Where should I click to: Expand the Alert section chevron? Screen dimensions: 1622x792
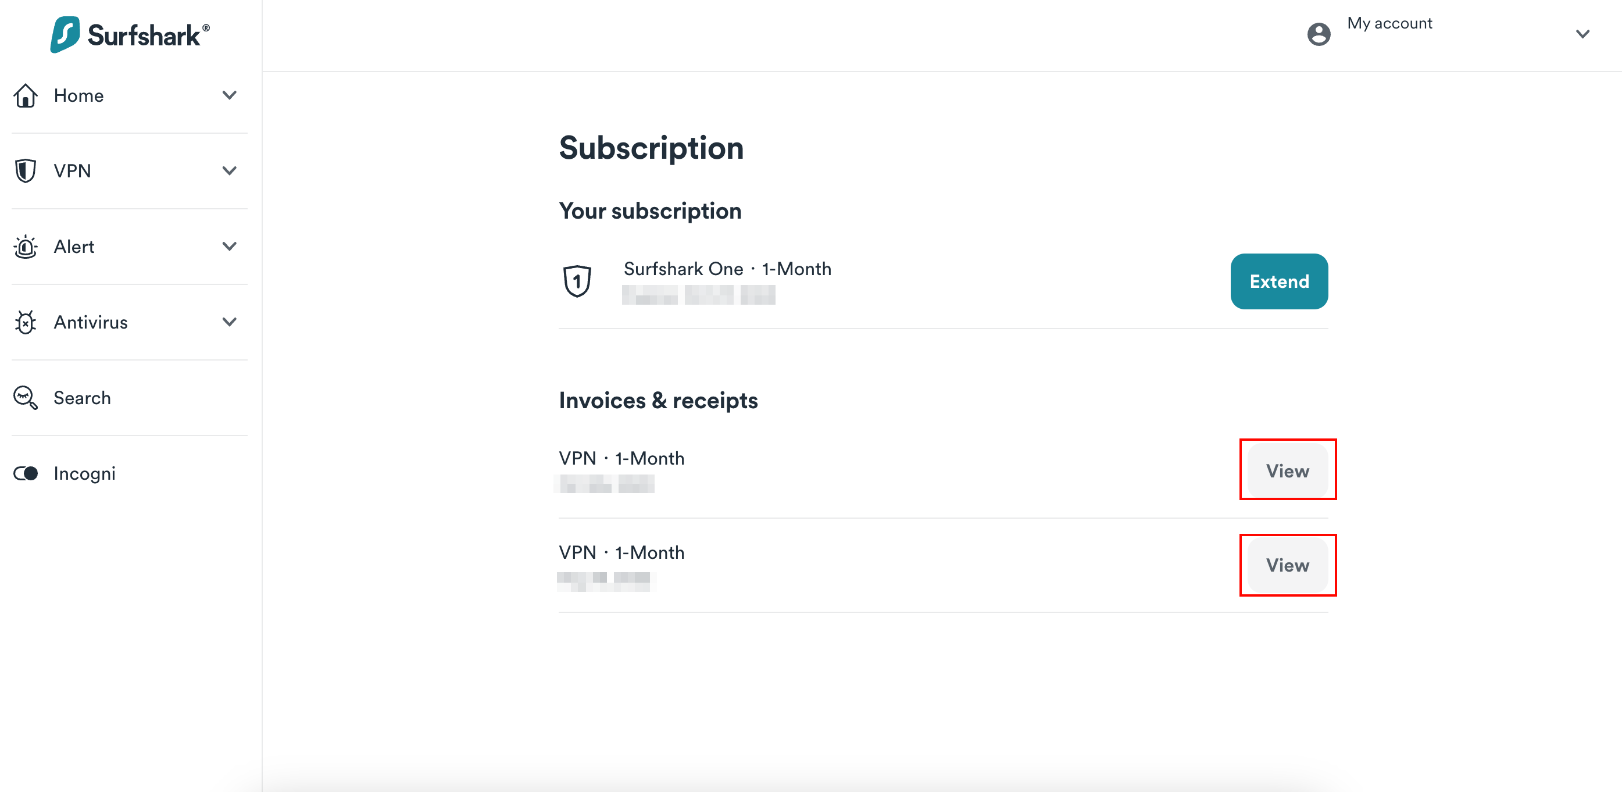point(229,246)
